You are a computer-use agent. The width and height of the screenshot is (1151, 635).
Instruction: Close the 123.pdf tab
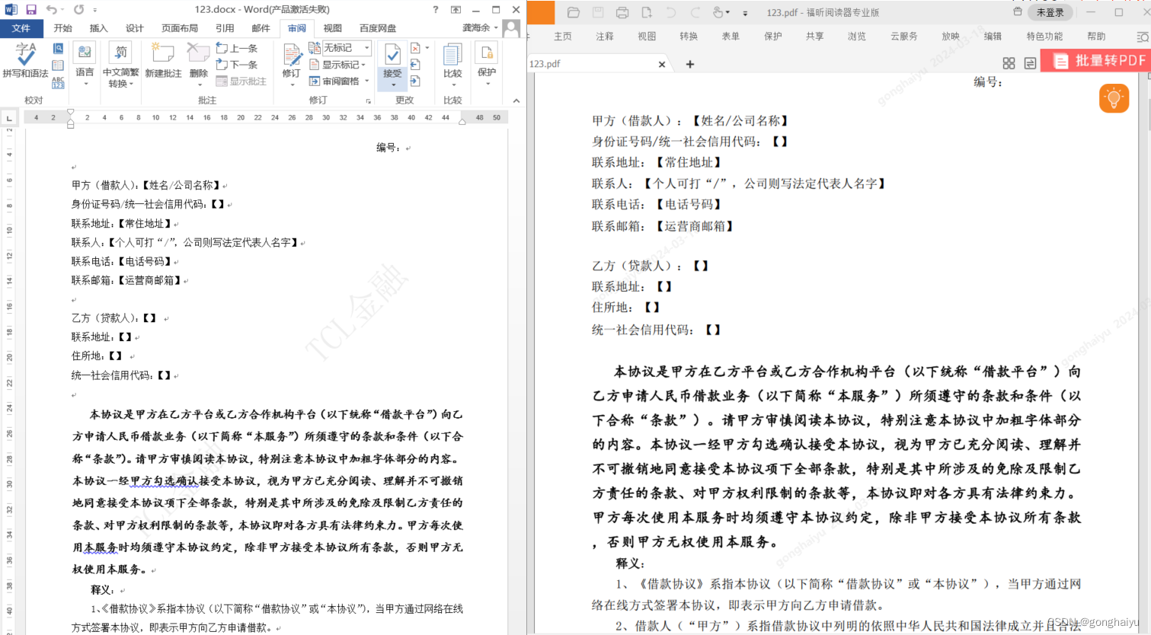[x=661, y=65]
